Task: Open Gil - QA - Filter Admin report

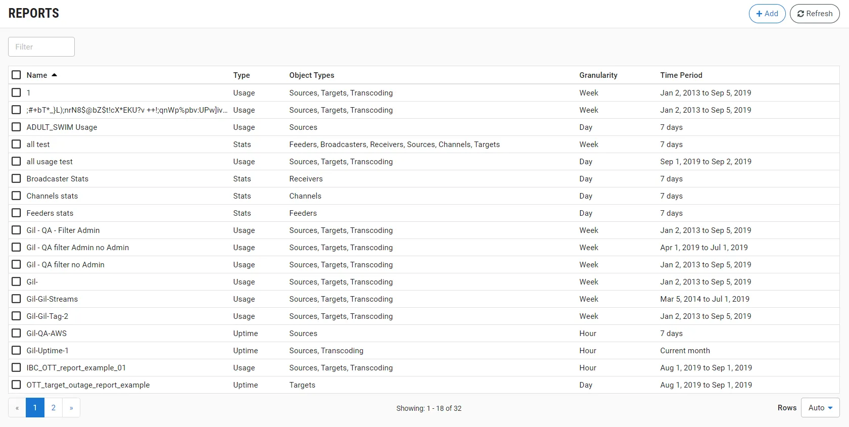Action: (63, 230)
